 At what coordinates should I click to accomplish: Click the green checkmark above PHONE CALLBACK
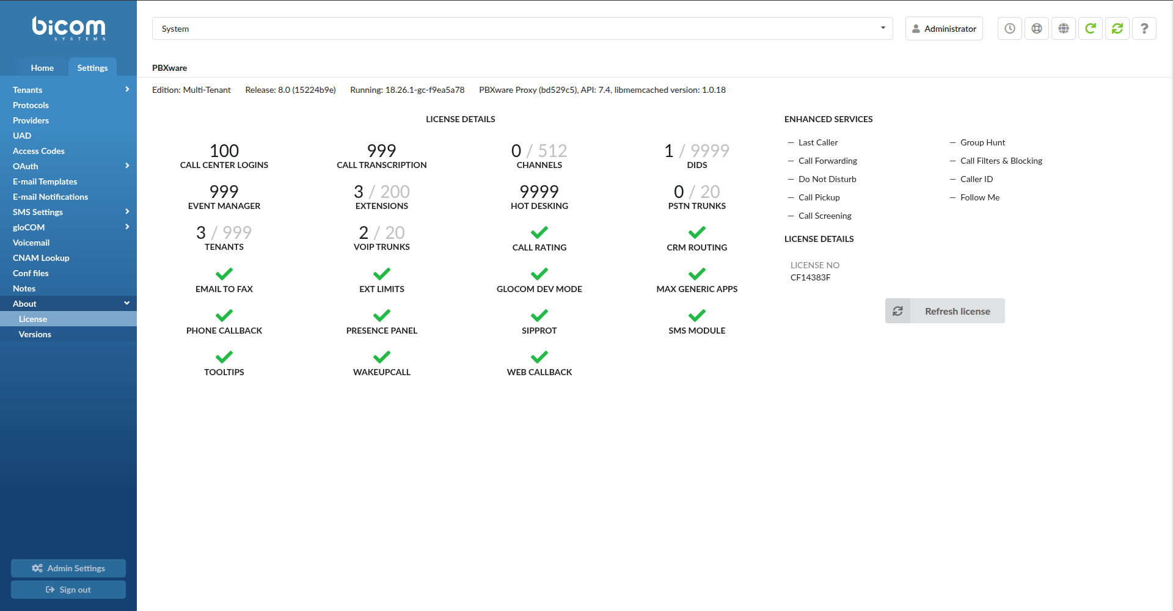(x=224, y=315)
